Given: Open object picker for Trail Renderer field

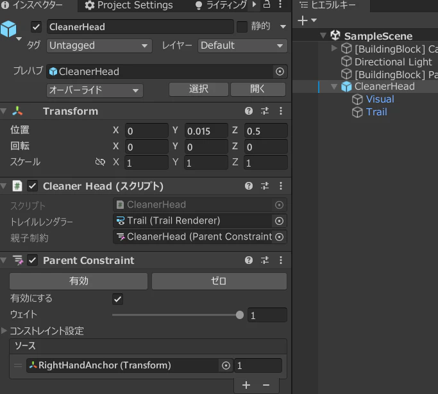Looking at the screenshot, I should pos(279,221).
